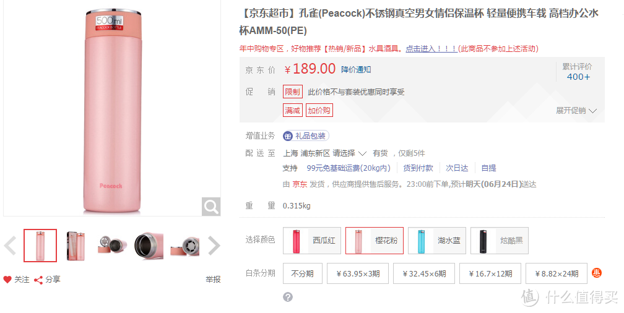The width and height of the screenshot is (624, 313).
Task: Choose the 樱花粉 color option
Action: [375, 240]
